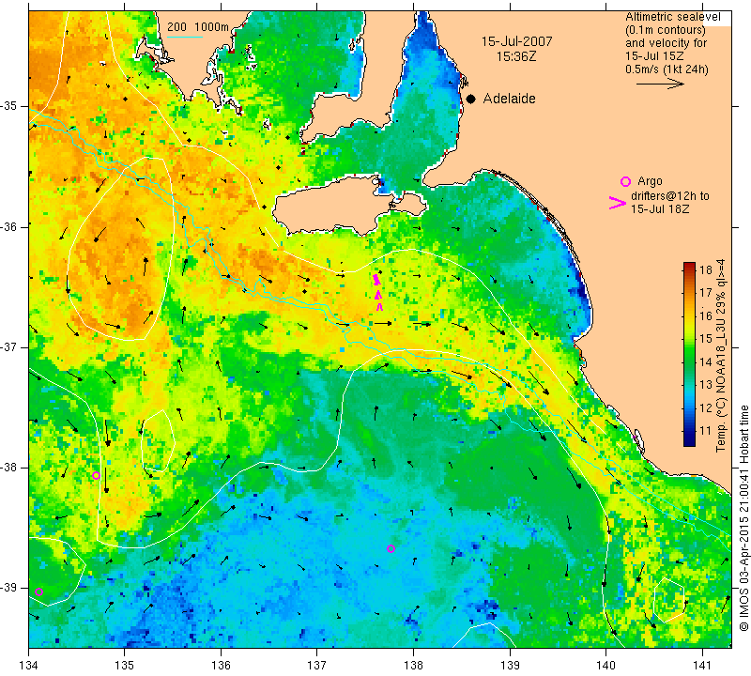This screenshot has width=751, height=676.
Task: Click Kangaroo Island on the map
Action: [335, 207]
